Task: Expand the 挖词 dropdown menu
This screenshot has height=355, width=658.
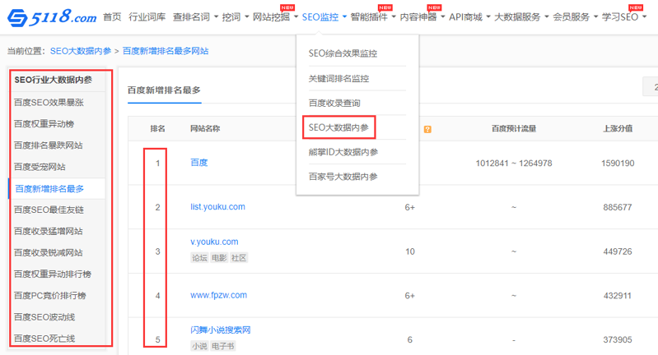Action: [x=236, y=17]
